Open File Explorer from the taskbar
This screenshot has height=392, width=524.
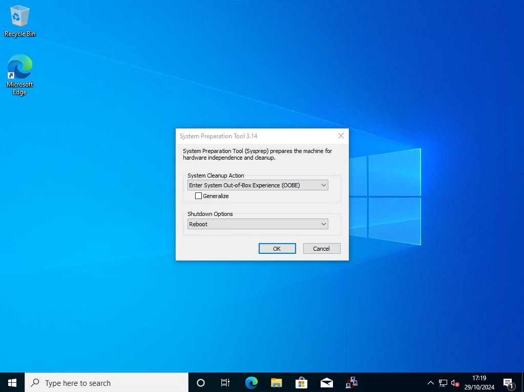pos(276,382)
